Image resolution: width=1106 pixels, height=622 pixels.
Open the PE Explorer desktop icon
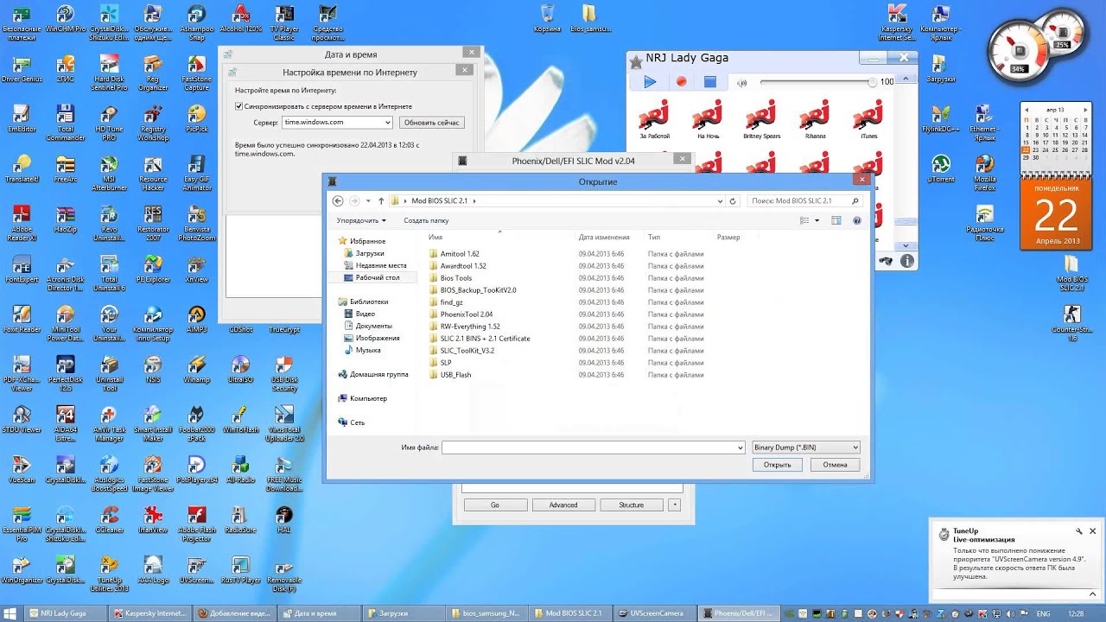tap(153, 269)
